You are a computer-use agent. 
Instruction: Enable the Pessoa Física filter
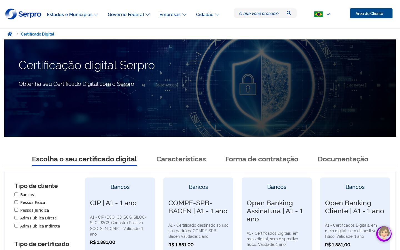click(16, 202)
